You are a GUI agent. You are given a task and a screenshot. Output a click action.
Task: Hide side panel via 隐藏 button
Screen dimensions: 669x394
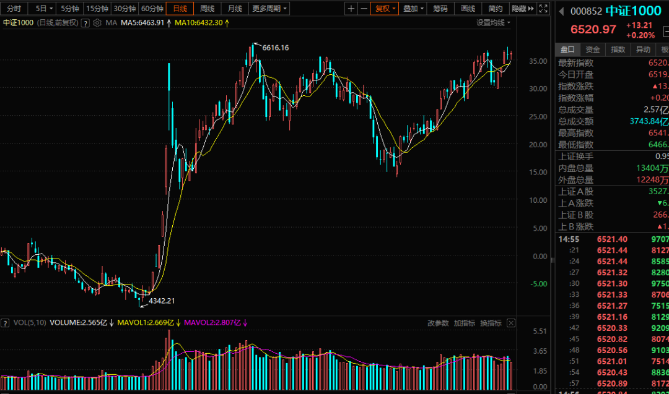523,9
